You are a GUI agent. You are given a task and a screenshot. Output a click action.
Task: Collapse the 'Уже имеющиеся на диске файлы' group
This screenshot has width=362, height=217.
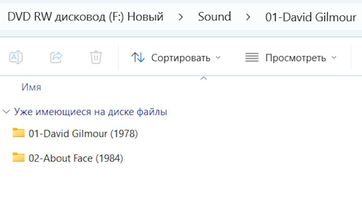(x=6, y=112)
